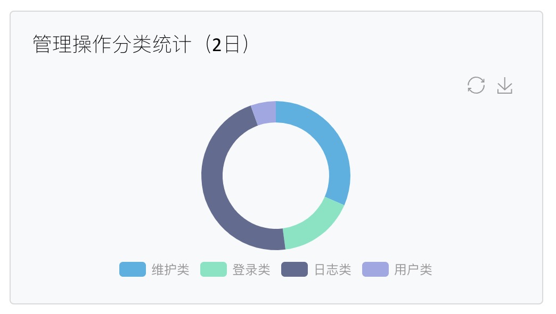Click blank card area left of the donut
Viewport: 556px width, 314px height.
[107, 176]
